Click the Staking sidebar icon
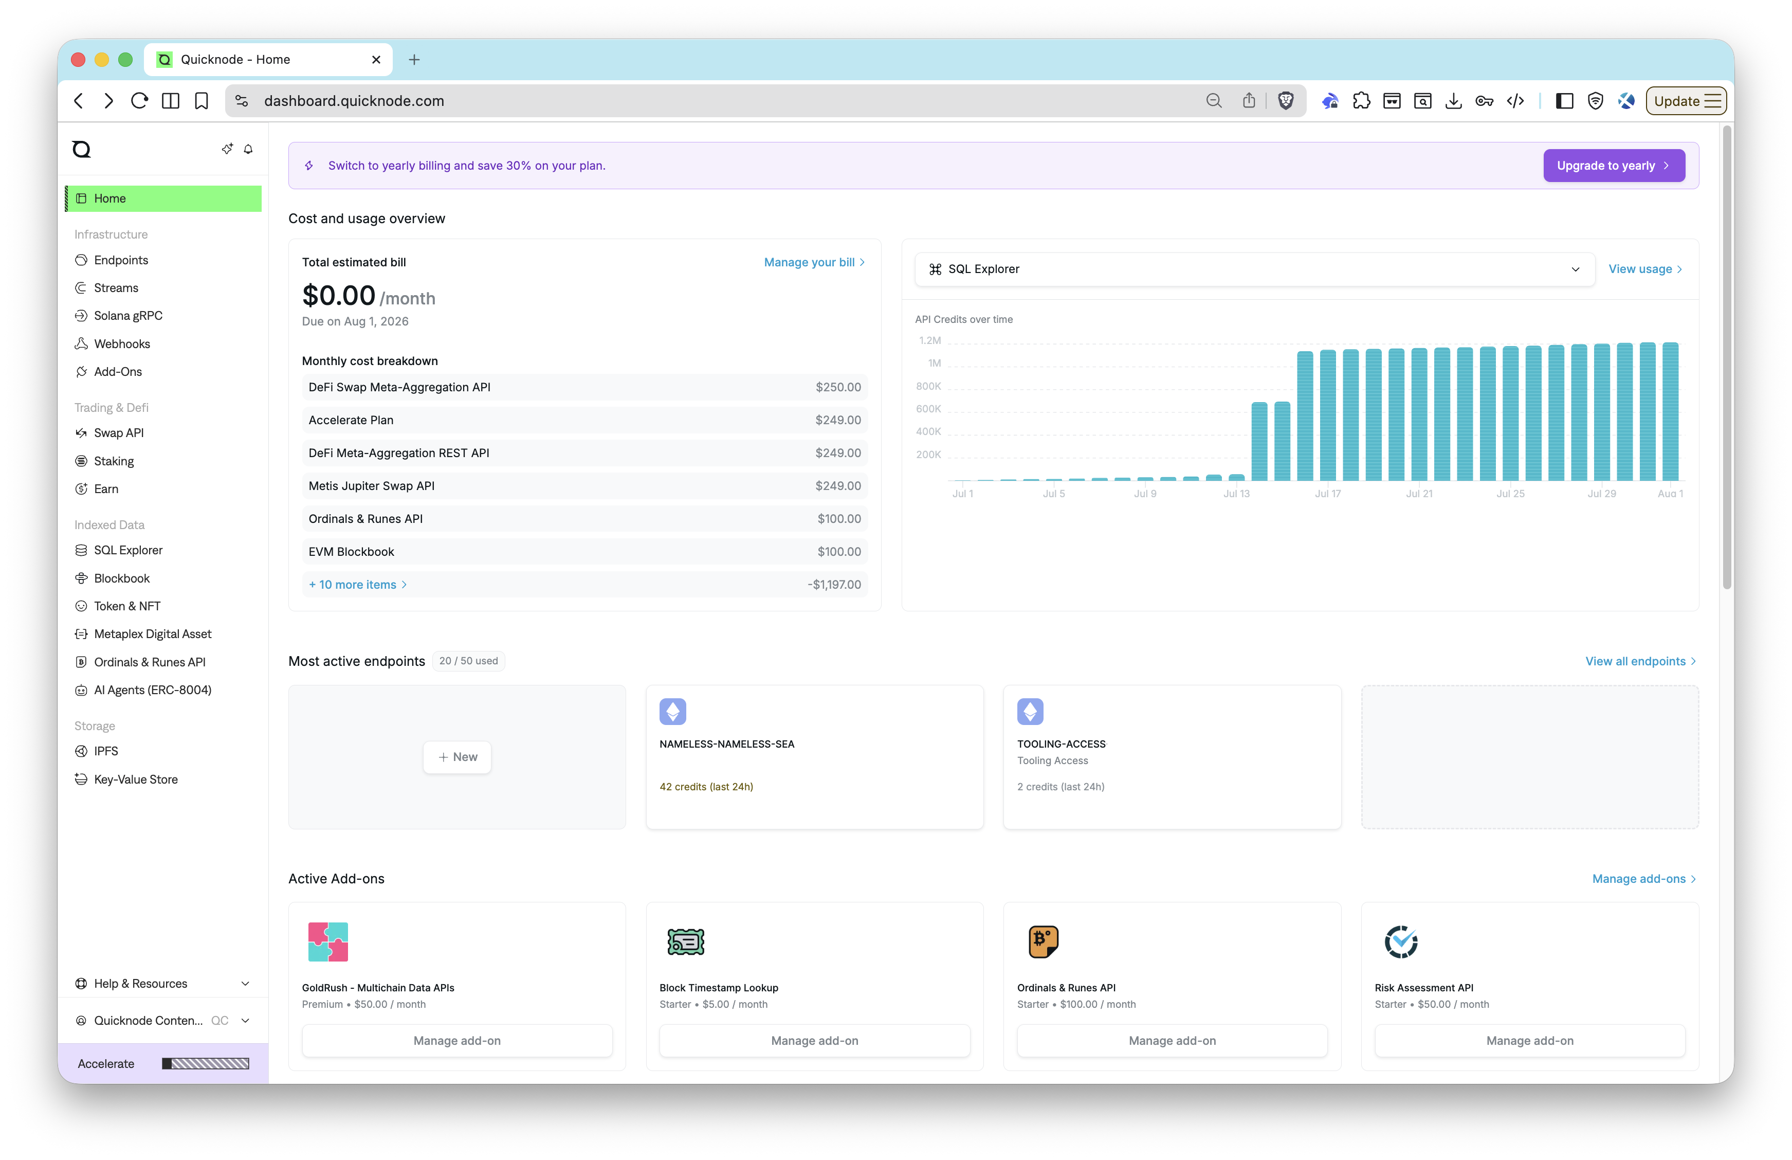 81,461
